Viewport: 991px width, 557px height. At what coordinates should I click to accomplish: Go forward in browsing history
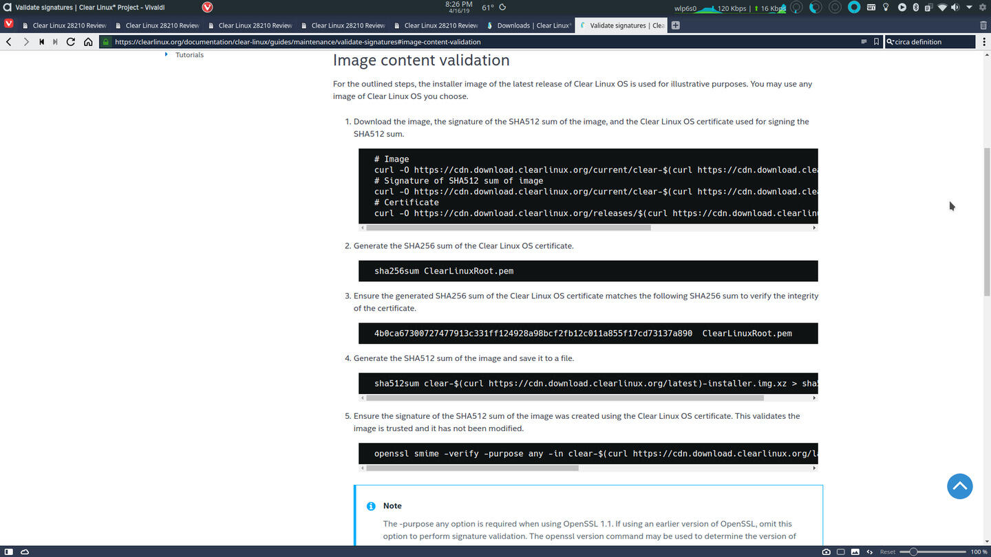coord(26,42)
